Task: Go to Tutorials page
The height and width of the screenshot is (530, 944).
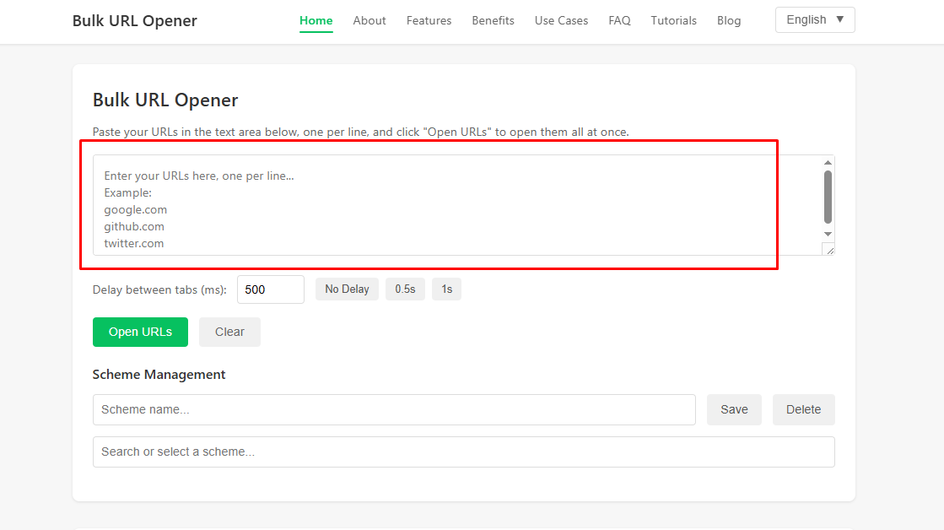Action: (673, 20)
